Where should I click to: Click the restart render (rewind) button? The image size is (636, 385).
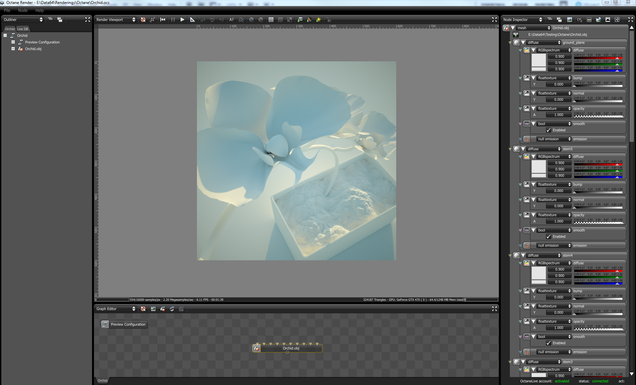point(163,20)
